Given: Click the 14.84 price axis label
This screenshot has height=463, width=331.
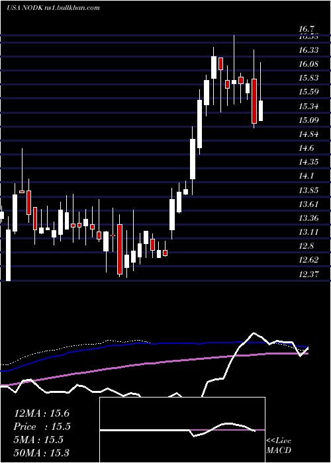Looking at the screenshot, I should click(x=308, y=134).
